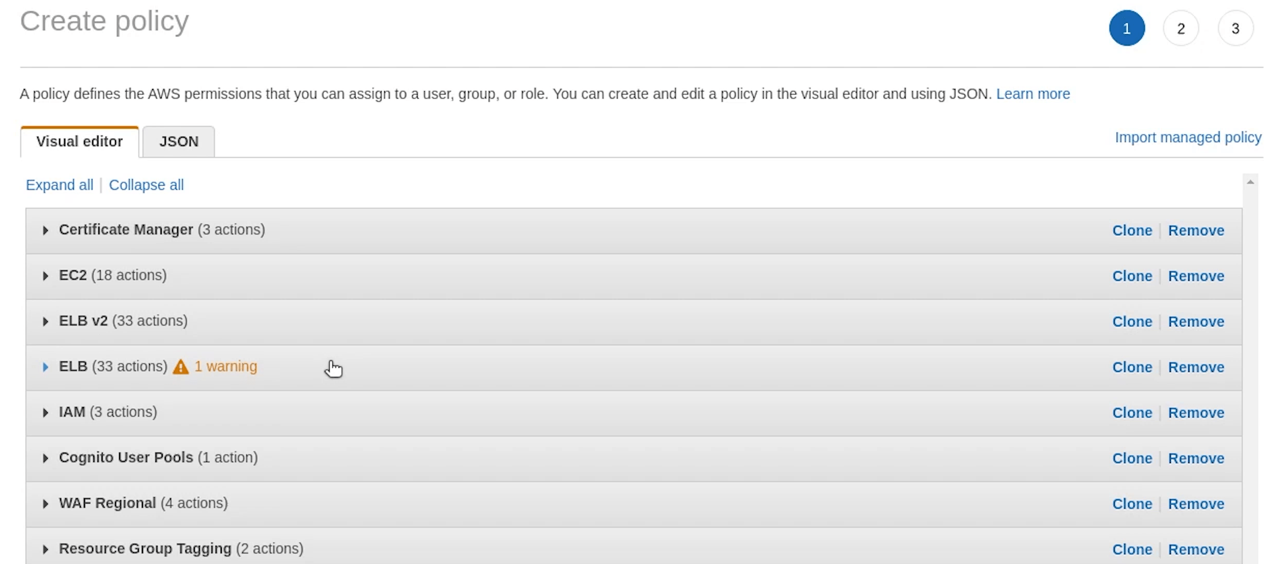Expand the Cognito User Pools row
This screenshot has width=1264, height=564.
pyautogui.click(x=46, y=458)
